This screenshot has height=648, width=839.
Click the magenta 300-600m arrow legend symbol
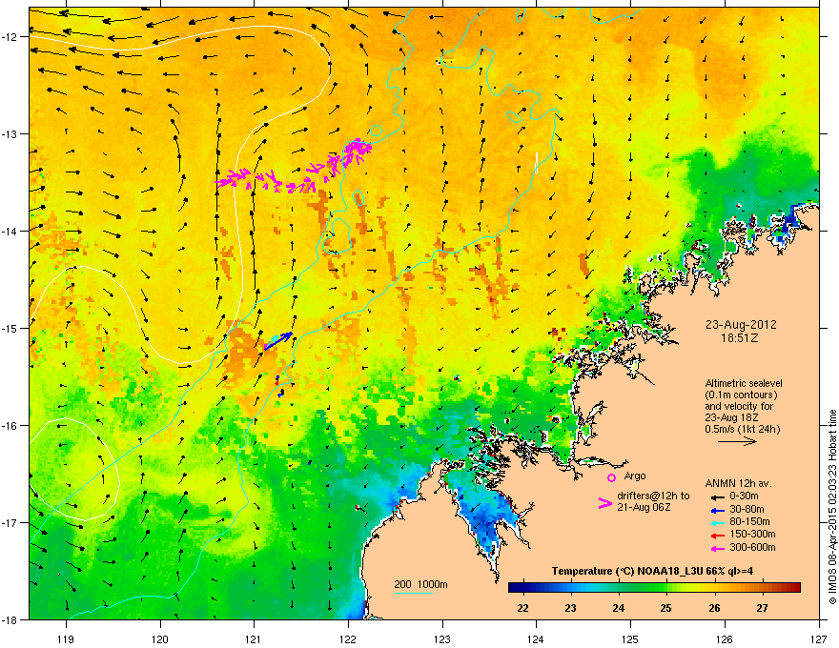pyautogui.click(x=717, y=548)
